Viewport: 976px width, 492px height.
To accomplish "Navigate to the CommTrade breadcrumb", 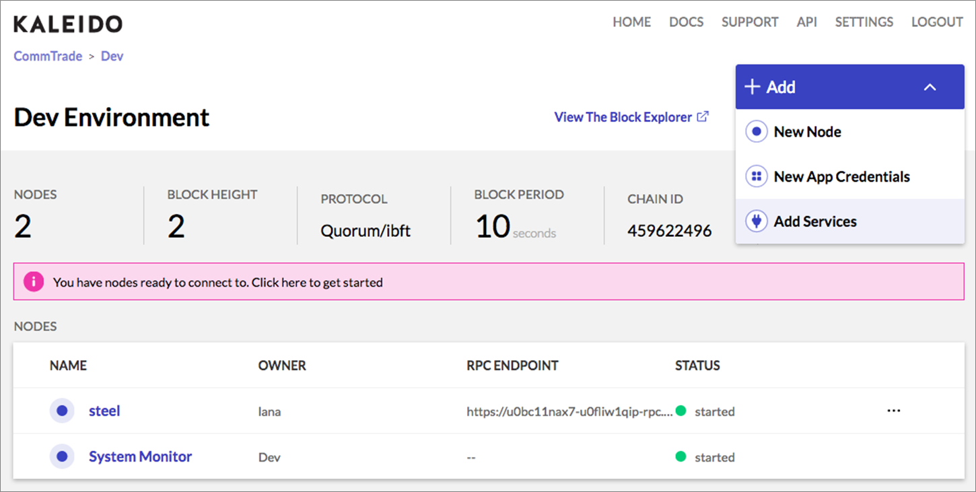I will pyautogui.click(x=48, y=56).
